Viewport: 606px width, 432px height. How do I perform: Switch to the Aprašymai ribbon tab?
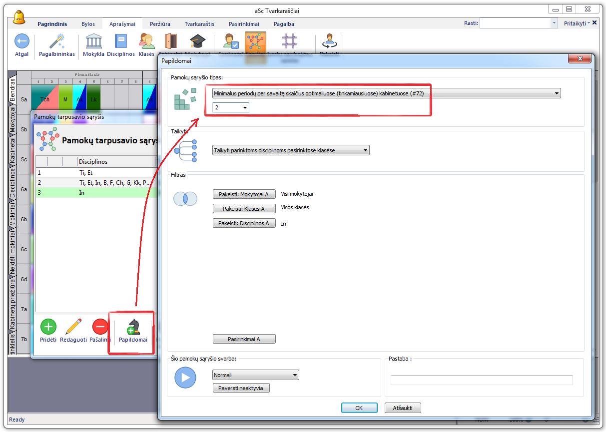(122, 24)
